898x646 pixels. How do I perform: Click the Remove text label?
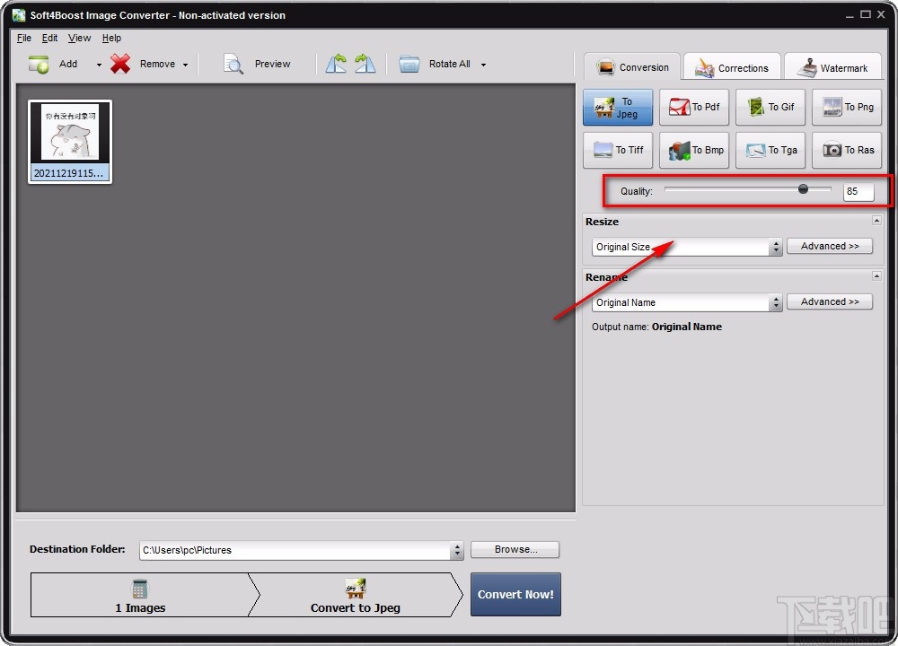point(157,64)
